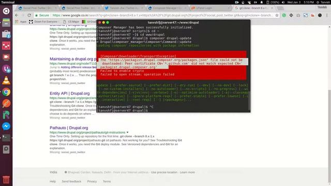Screen dimensions: 331x186
Task: Select the git clone Google search tab
Action: coord(254,8)
